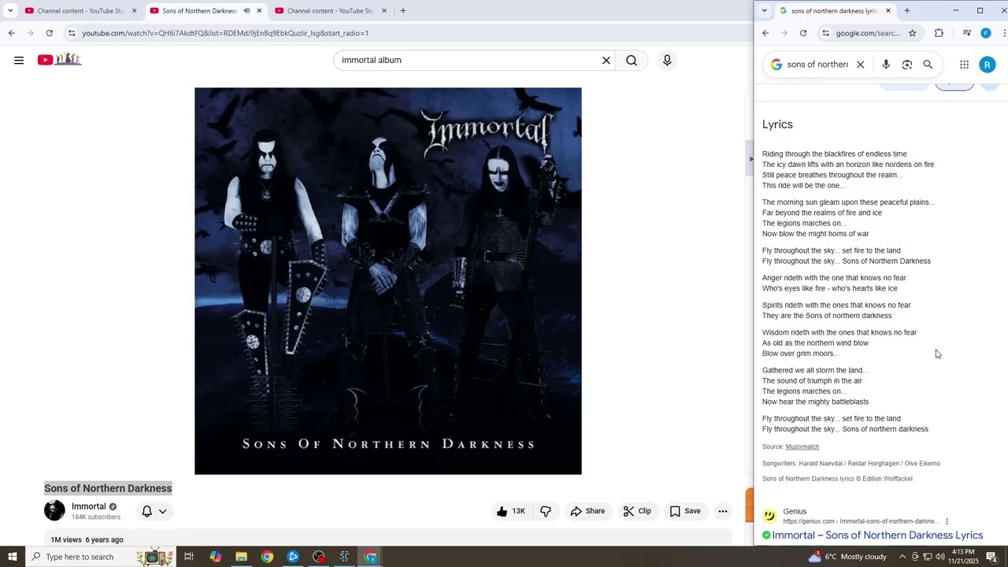Open the Immortal channel avatar

[x=54, y=510]
